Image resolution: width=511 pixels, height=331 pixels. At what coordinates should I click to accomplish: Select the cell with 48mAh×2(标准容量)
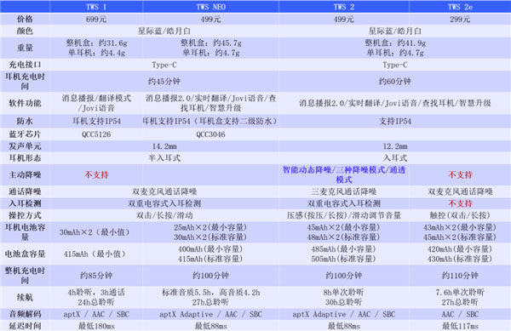click(x=344, y=232)
